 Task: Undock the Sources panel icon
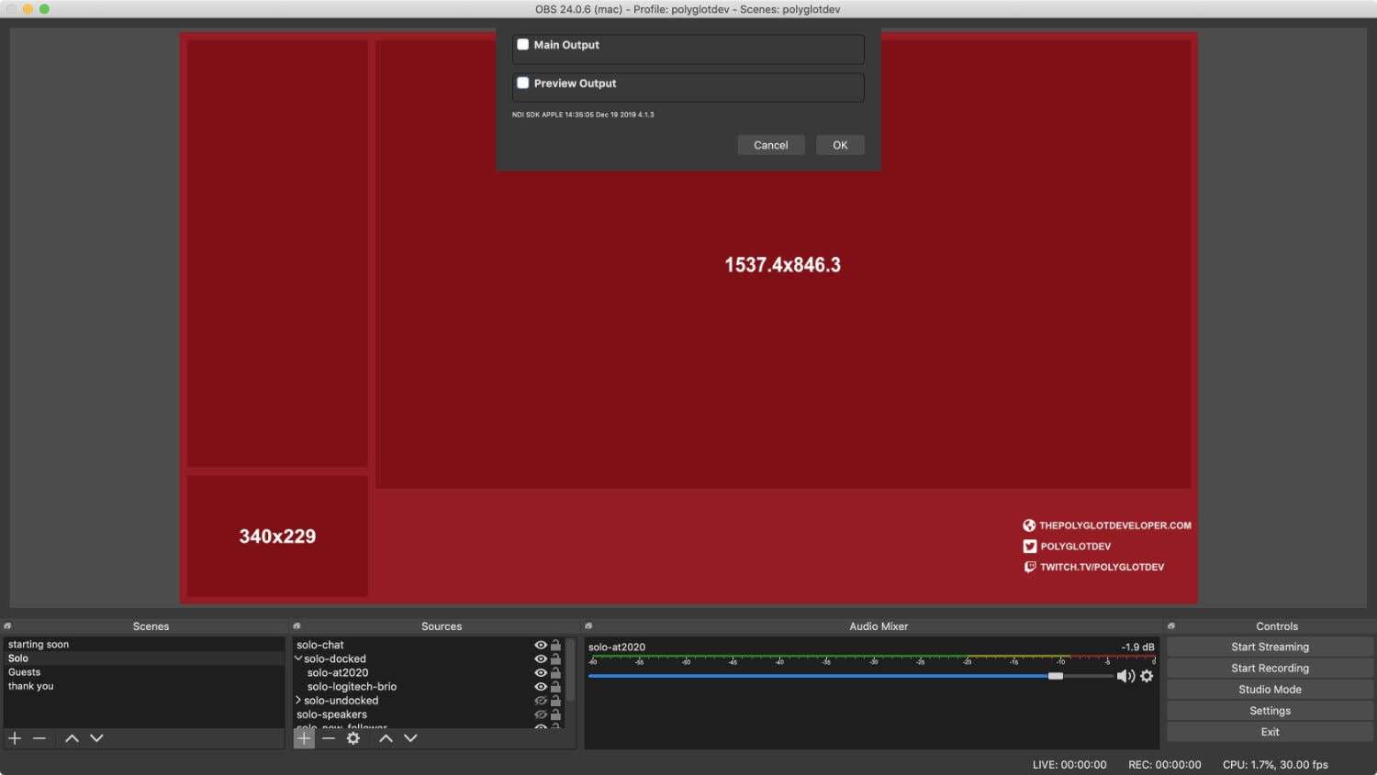[297, 626]
